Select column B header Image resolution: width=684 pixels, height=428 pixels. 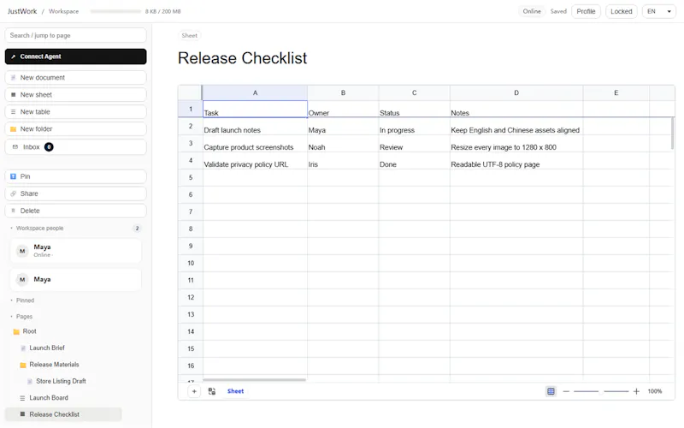pyautogui.click(x=343, y=93)
